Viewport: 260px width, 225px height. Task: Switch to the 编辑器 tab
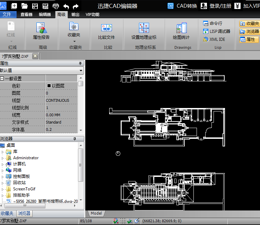pyautogui.click(x=45, y=15)
